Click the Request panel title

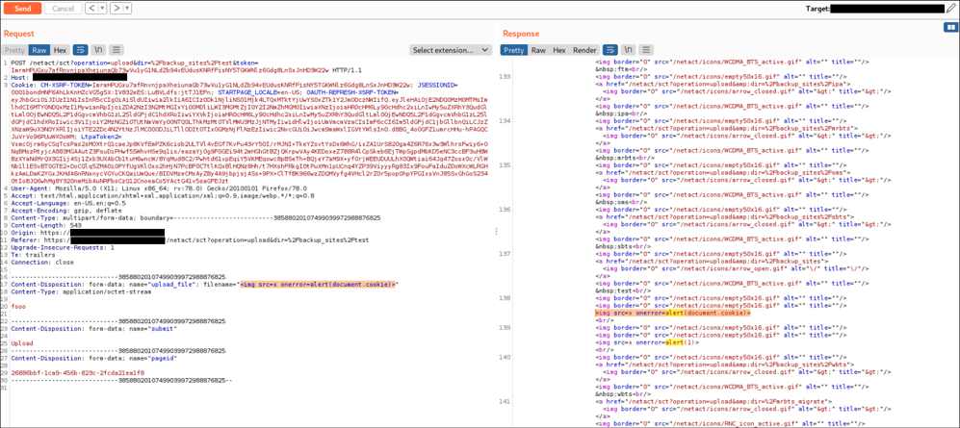point(19,34)
